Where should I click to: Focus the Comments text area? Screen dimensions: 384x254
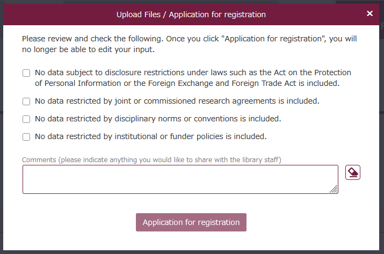(x=177, y=179)
